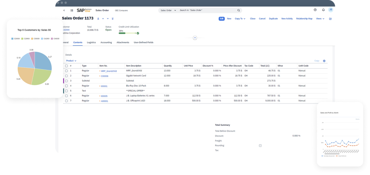The height and width of the screenshot is (175, 370).
Task: Jump to first record double-up arrow
Action: click(x=98, y=19)
